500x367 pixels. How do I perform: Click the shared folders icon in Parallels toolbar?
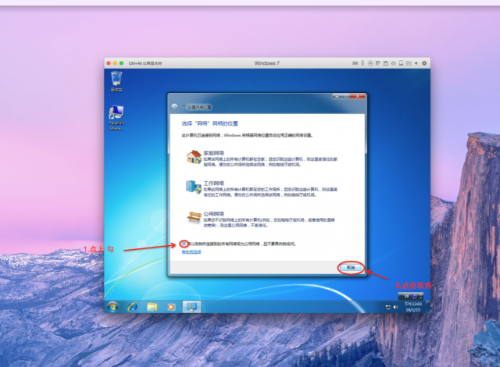click(x=409, y=63)
